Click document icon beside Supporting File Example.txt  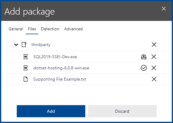point(26,79)
